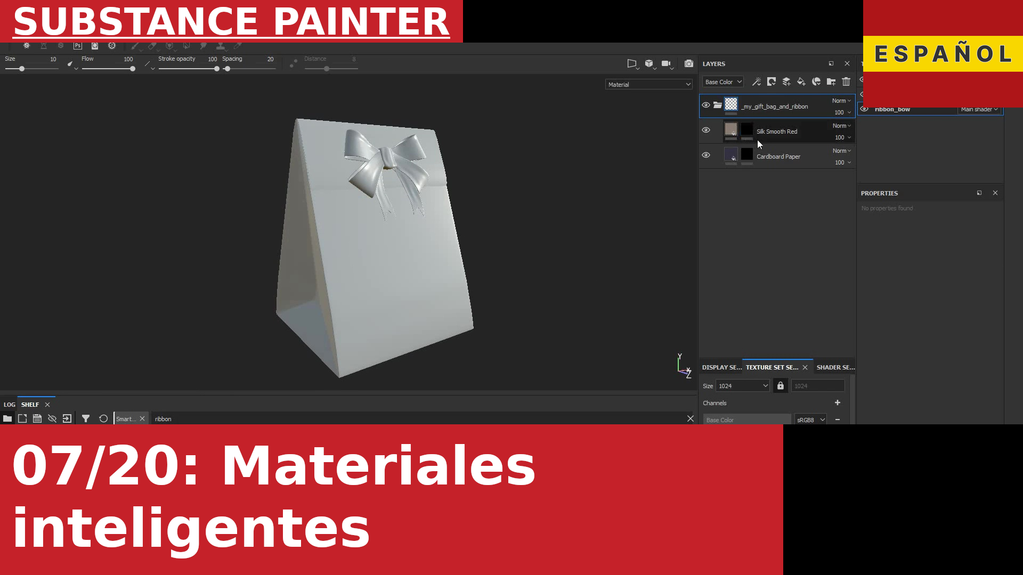Add a channel with the plus icon

838,402
